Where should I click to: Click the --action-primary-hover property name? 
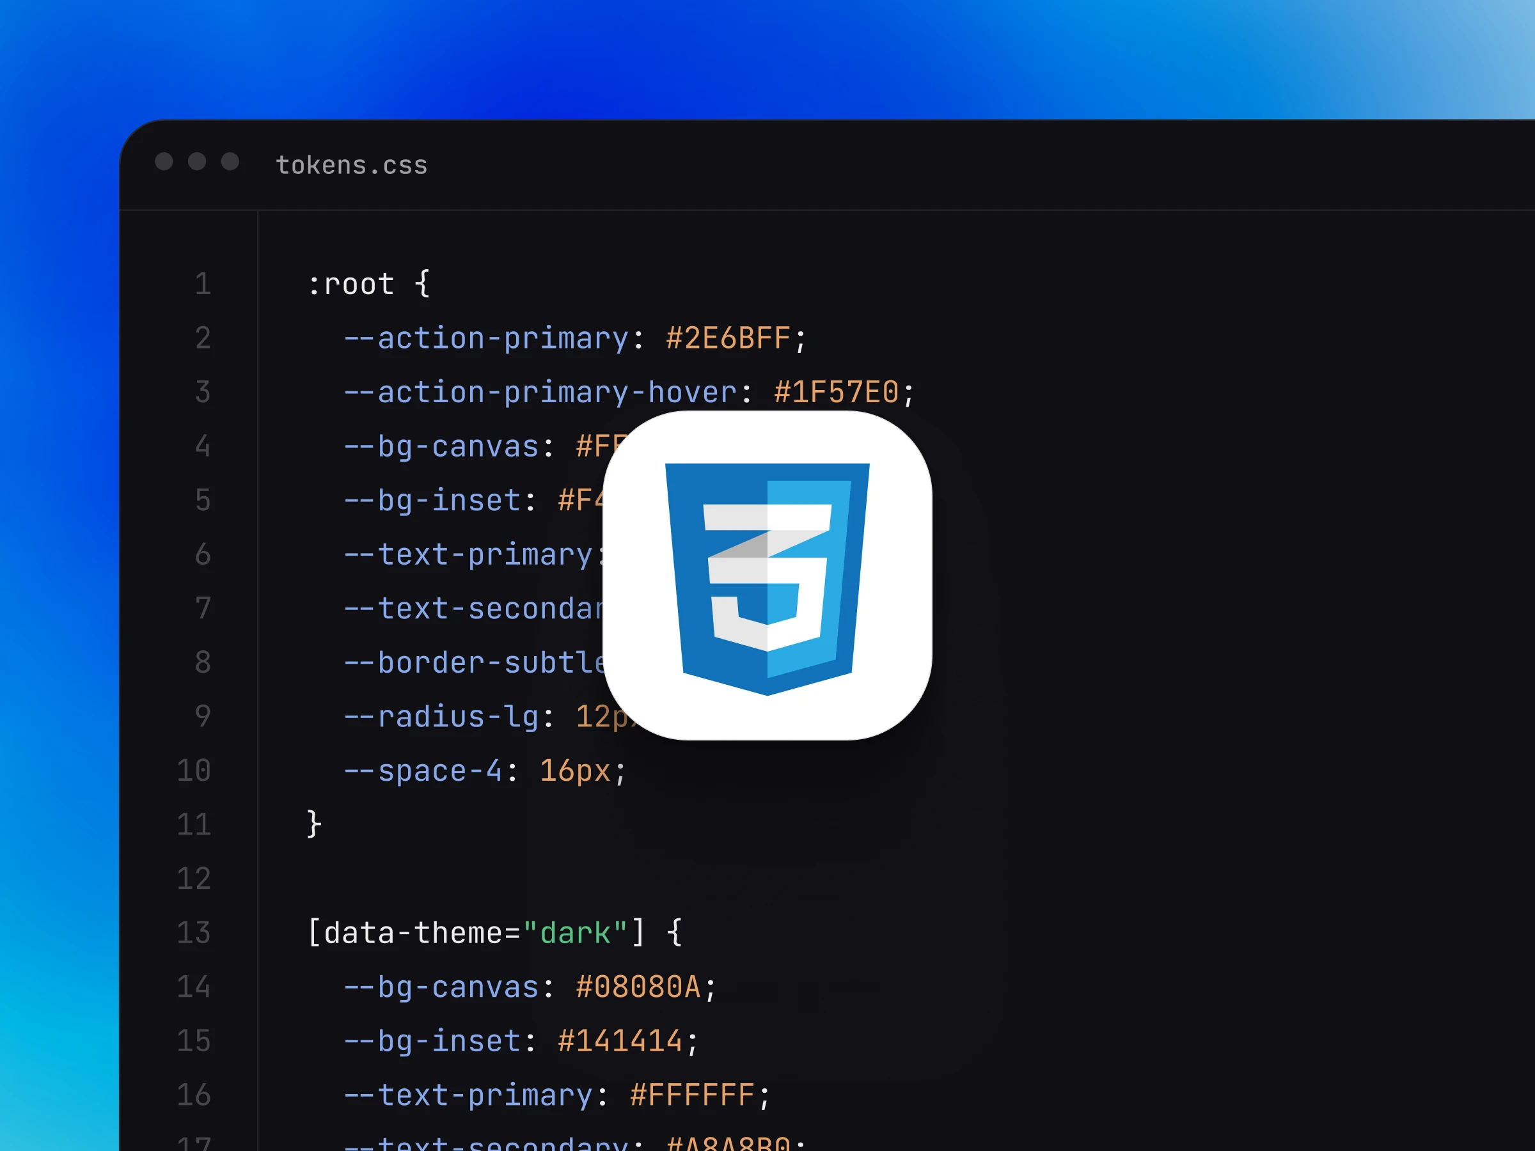click(540, 393)
